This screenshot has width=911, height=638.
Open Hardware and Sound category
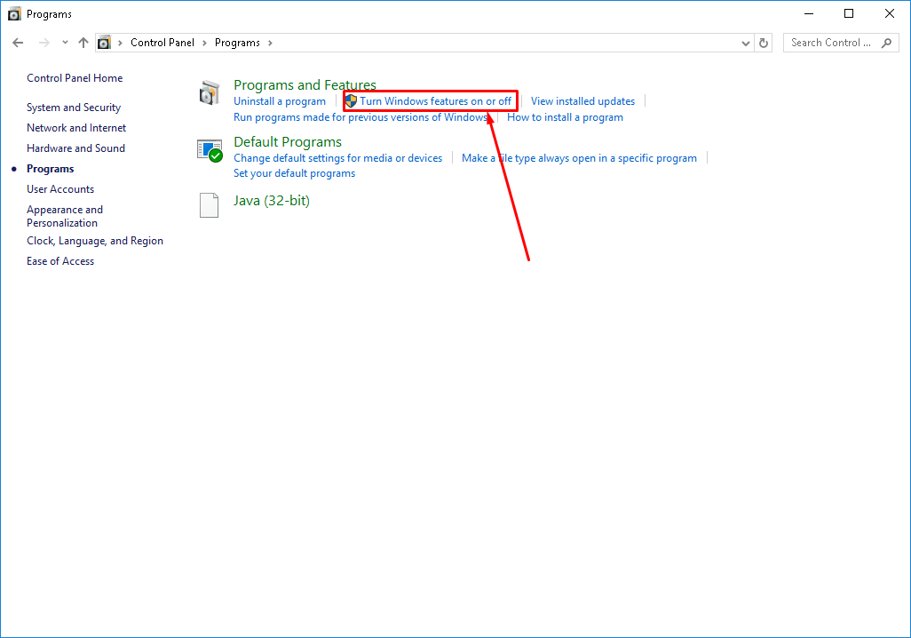[75, 148]
